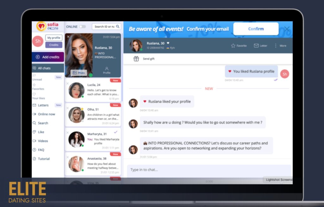This screenshot has height=207, width=324.
Task: Open Olha's chat thumbnail
Action: pyautogui.click(x=76, y=115)
